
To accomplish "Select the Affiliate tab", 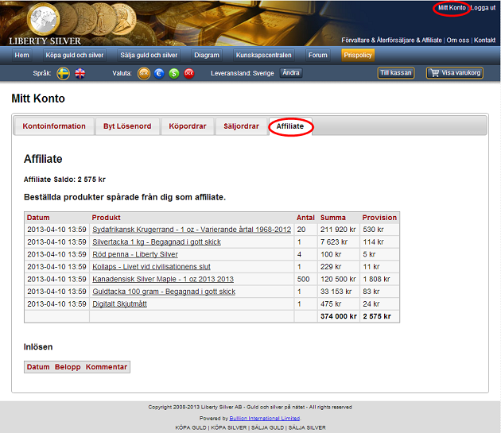I will (x=290, y=126).
